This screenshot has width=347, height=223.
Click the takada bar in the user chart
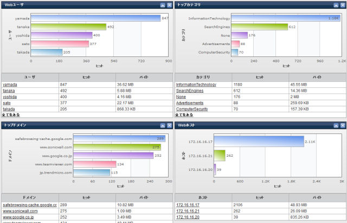47,52
